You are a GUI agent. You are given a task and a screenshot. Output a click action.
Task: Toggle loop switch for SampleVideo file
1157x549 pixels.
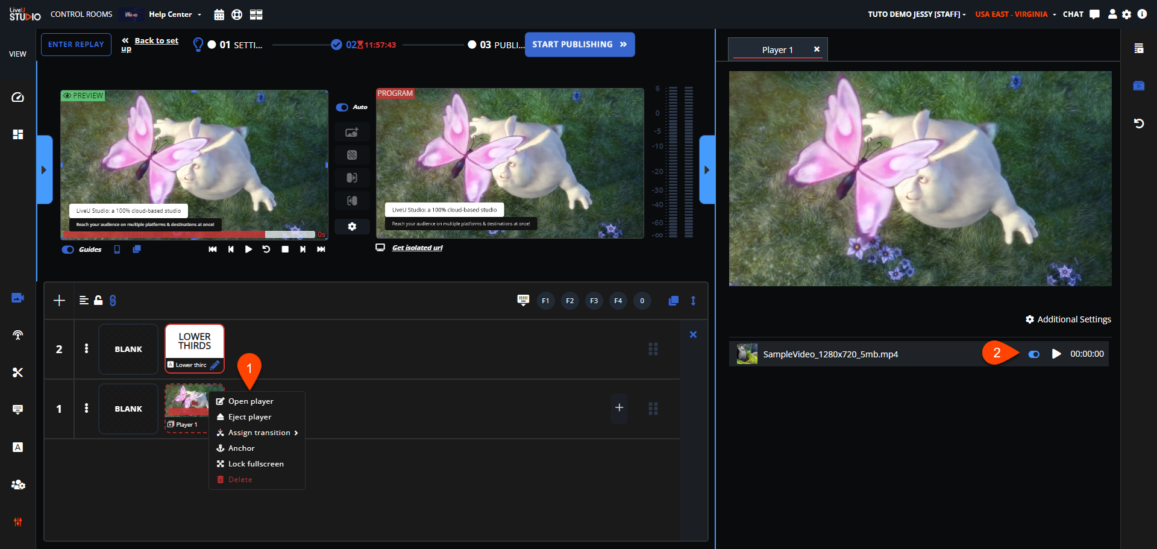tap(1034, 354)
